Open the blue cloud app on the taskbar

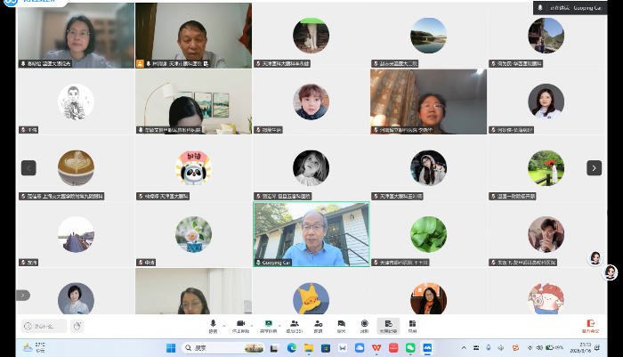point(360,348)
